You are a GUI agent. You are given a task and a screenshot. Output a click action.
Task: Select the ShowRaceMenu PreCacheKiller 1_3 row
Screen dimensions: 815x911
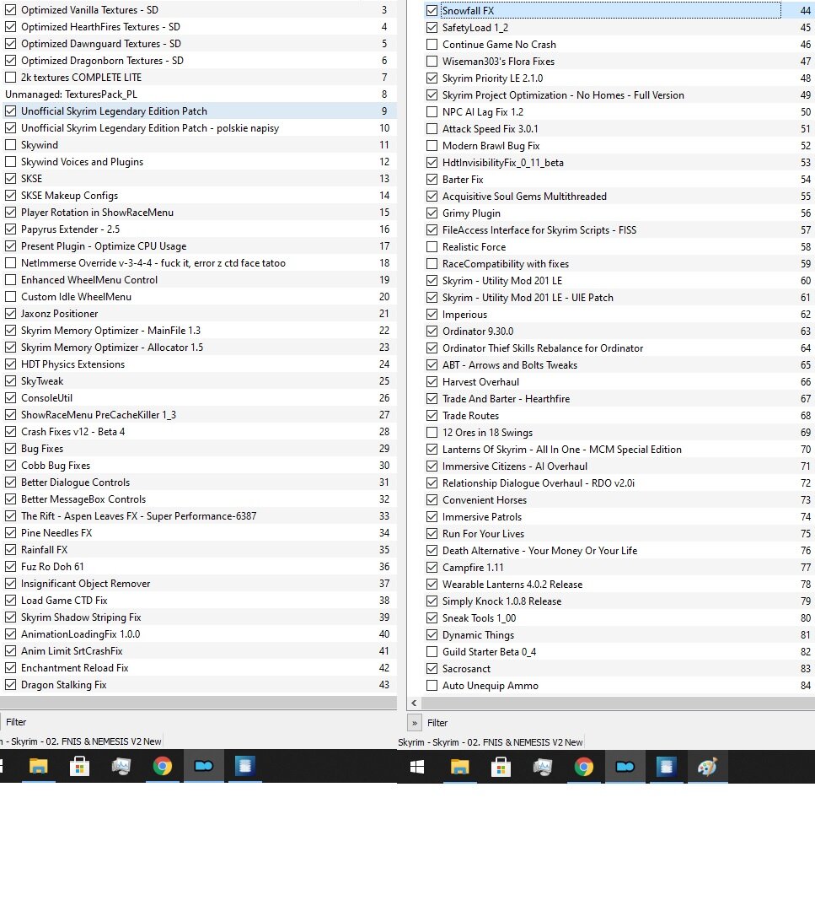tap(199, 415)
